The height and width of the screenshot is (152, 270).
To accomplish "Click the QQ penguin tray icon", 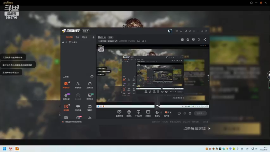I will 217,149.
